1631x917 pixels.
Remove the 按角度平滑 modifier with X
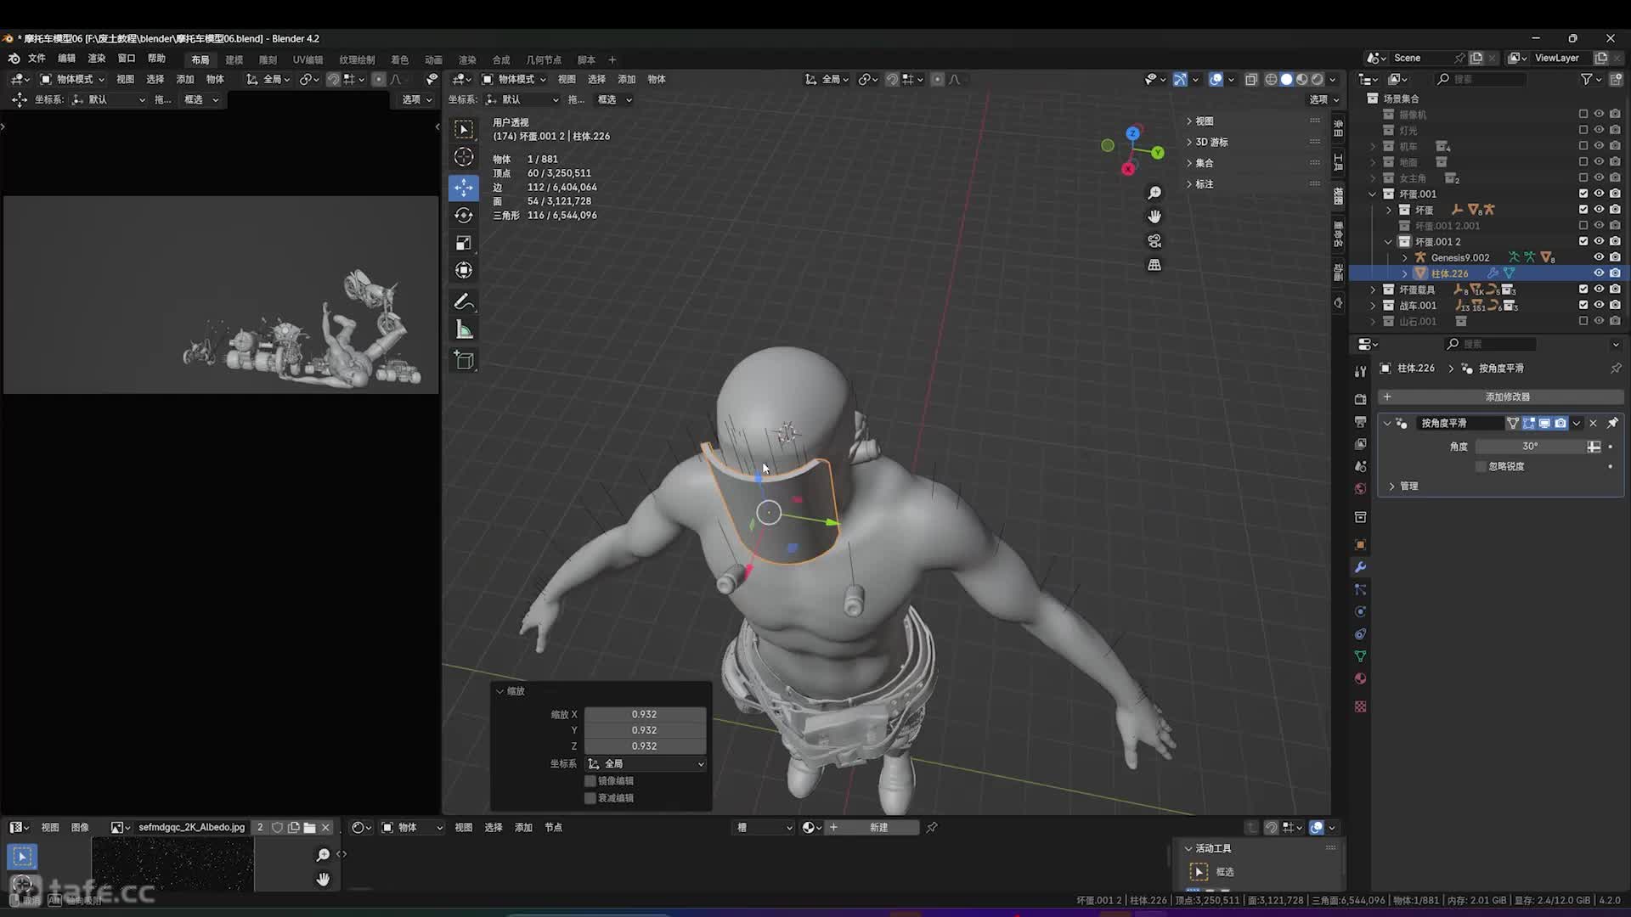point(1594,423)
